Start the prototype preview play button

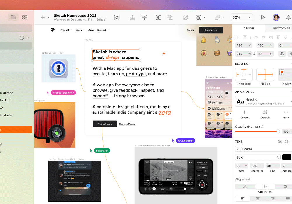(263, 17)
